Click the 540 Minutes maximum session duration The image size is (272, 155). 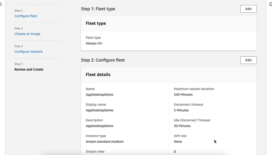pos(183,94)
